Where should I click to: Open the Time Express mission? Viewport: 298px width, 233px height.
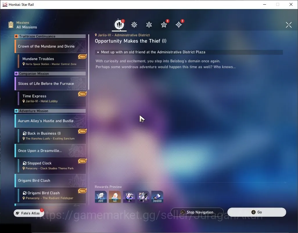(x=52, y=98)
